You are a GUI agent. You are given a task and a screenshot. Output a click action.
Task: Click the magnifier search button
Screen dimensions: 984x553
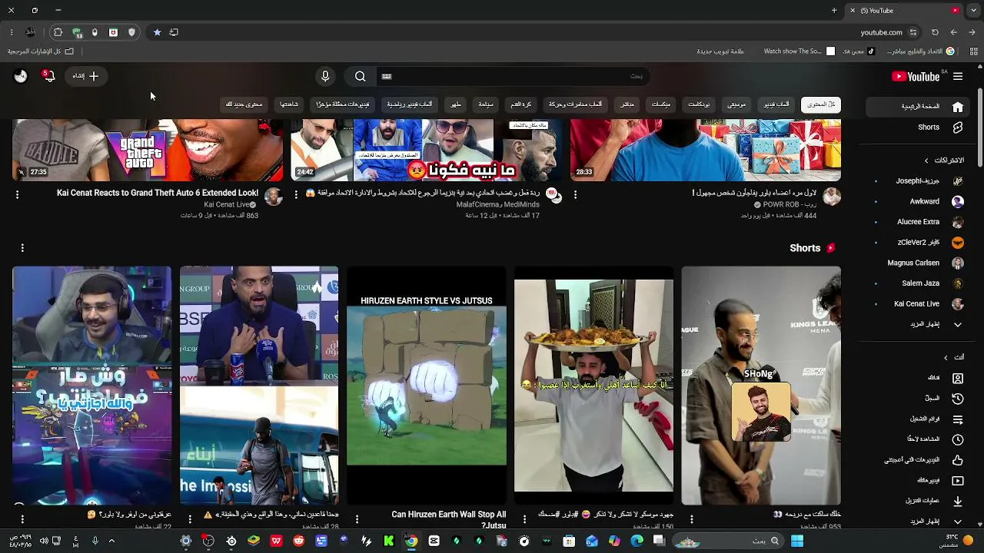(360, 76)
